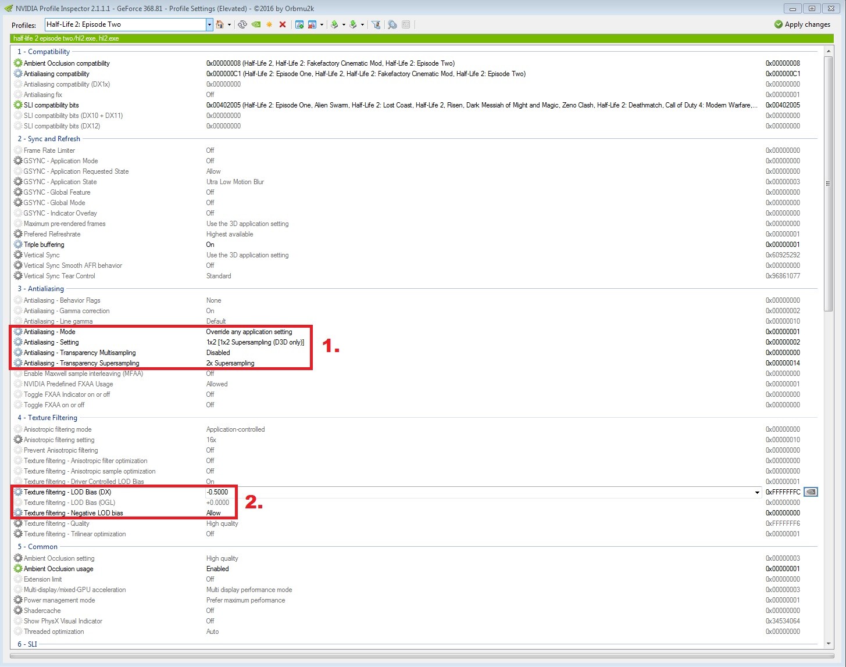Import user-defined profiles
Image resolution: width=846 pixels, height=667 pixels.
[x=353, y=24]
